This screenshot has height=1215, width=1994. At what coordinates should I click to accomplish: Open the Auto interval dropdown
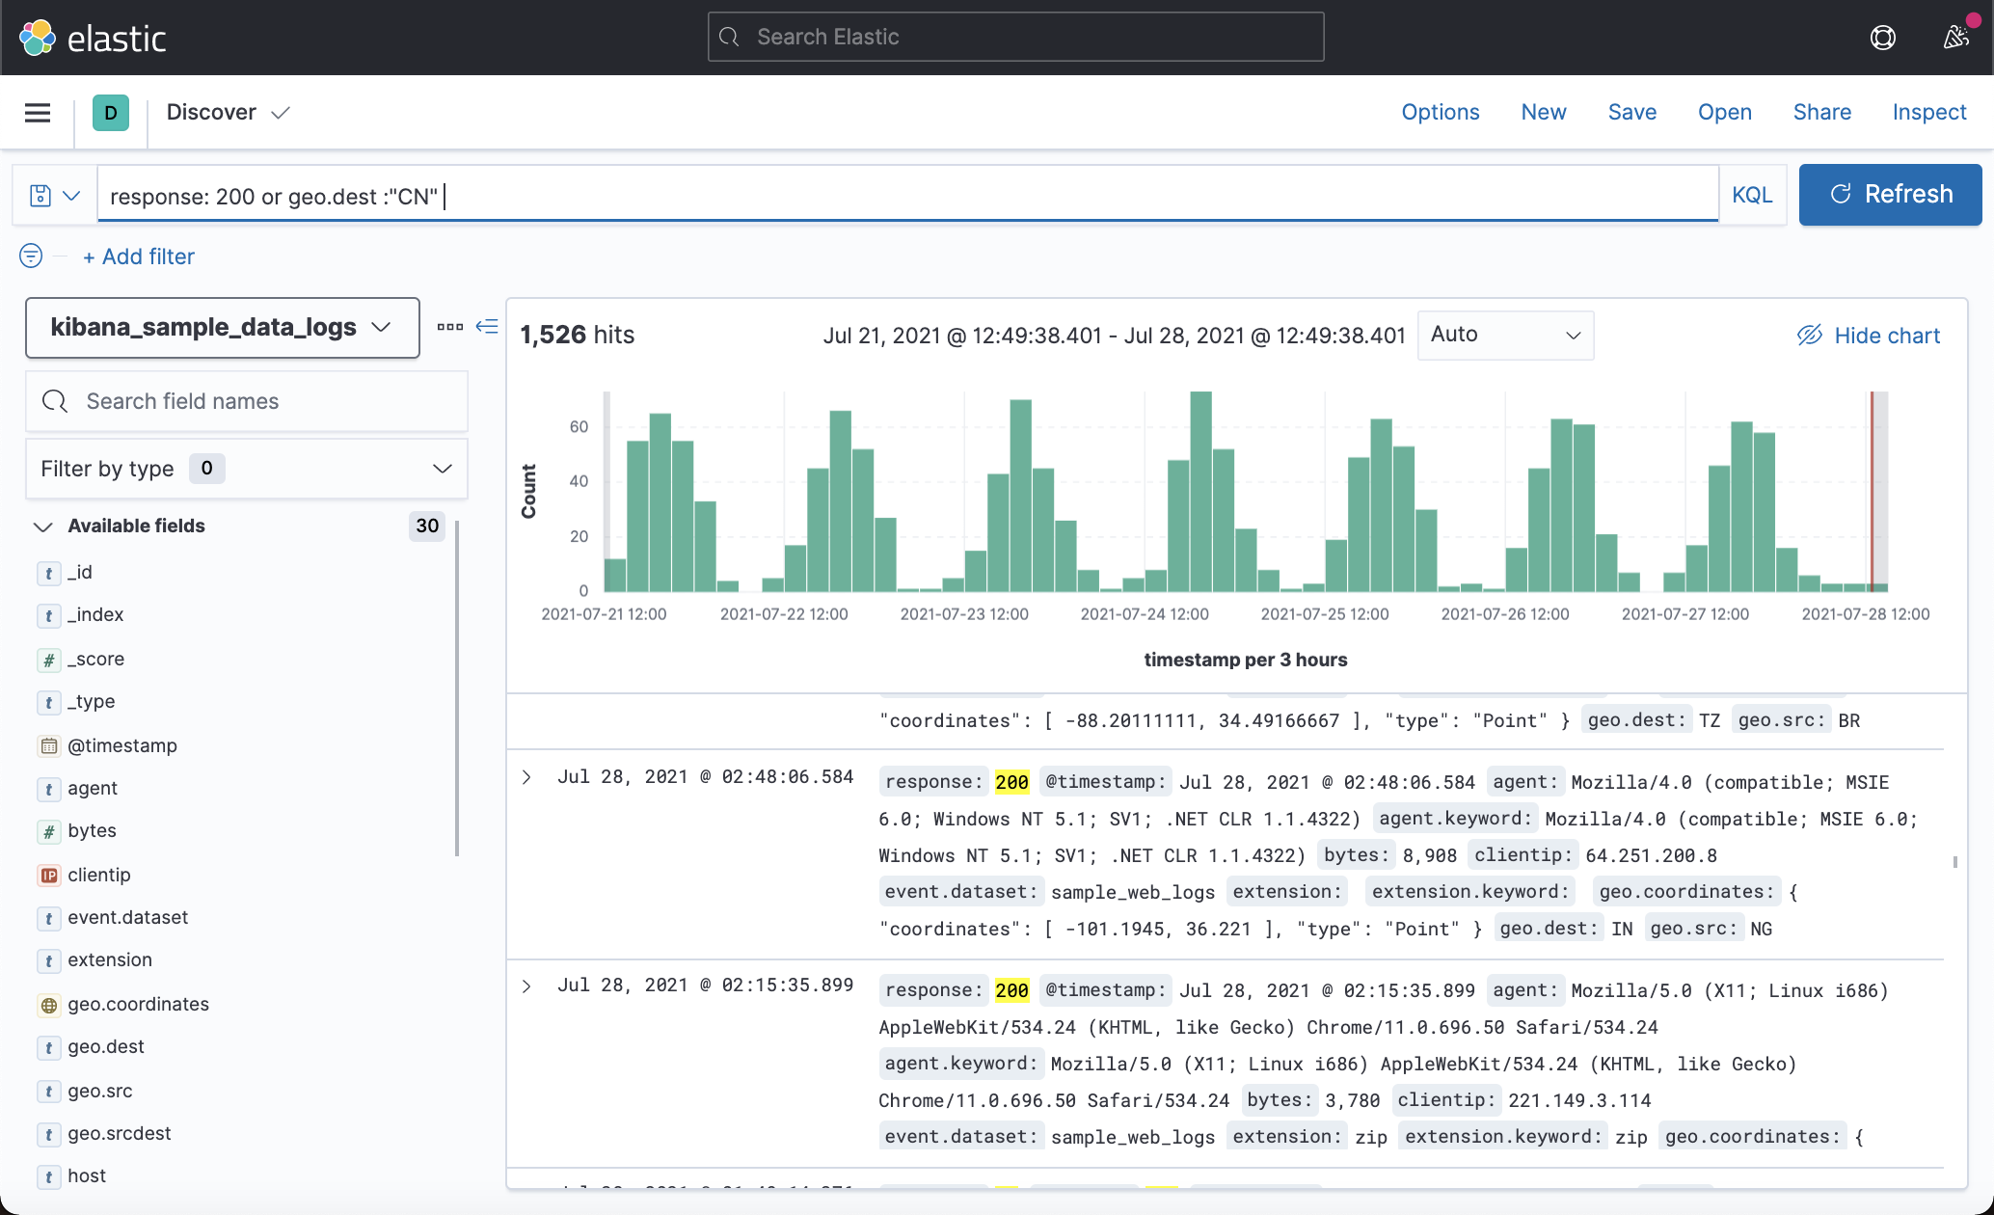click(1504, 335)
